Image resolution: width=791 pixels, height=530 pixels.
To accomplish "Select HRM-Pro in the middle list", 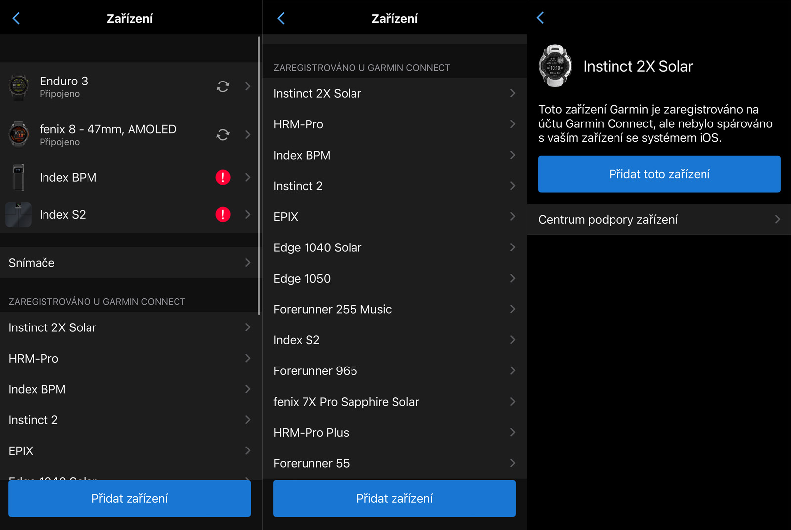I will click(x=395, y=124).
